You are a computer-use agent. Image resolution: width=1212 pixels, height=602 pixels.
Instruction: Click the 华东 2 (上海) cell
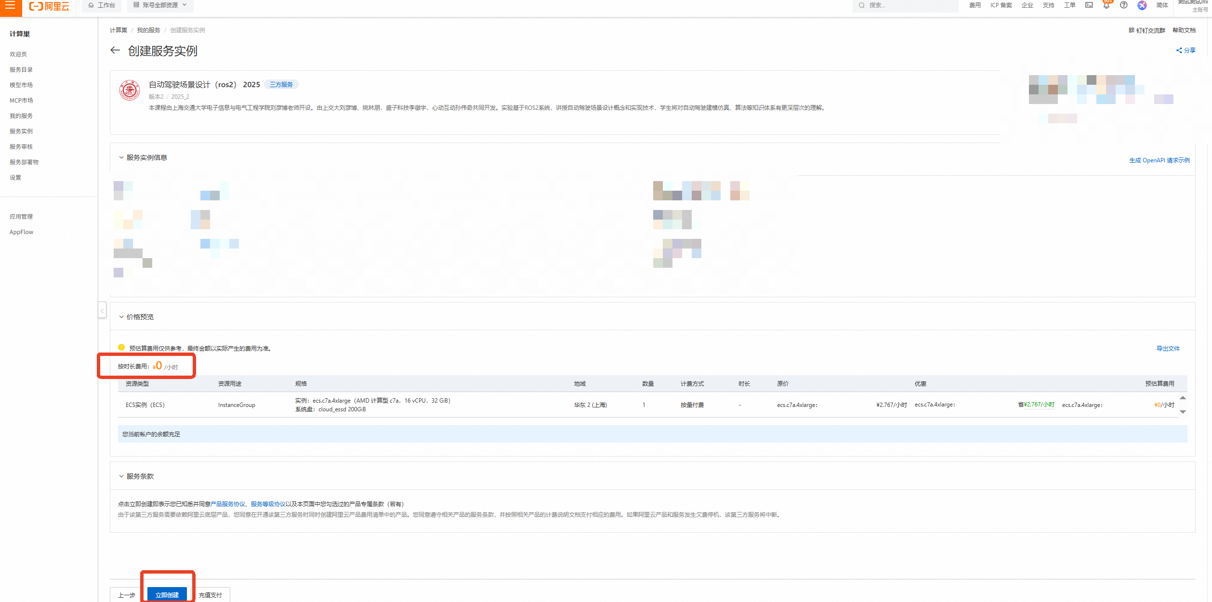590,405
